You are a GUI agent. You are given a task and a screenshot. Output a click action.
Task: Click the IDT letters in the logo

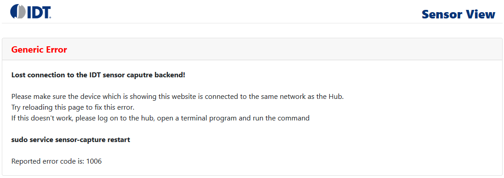coord(39,11)
